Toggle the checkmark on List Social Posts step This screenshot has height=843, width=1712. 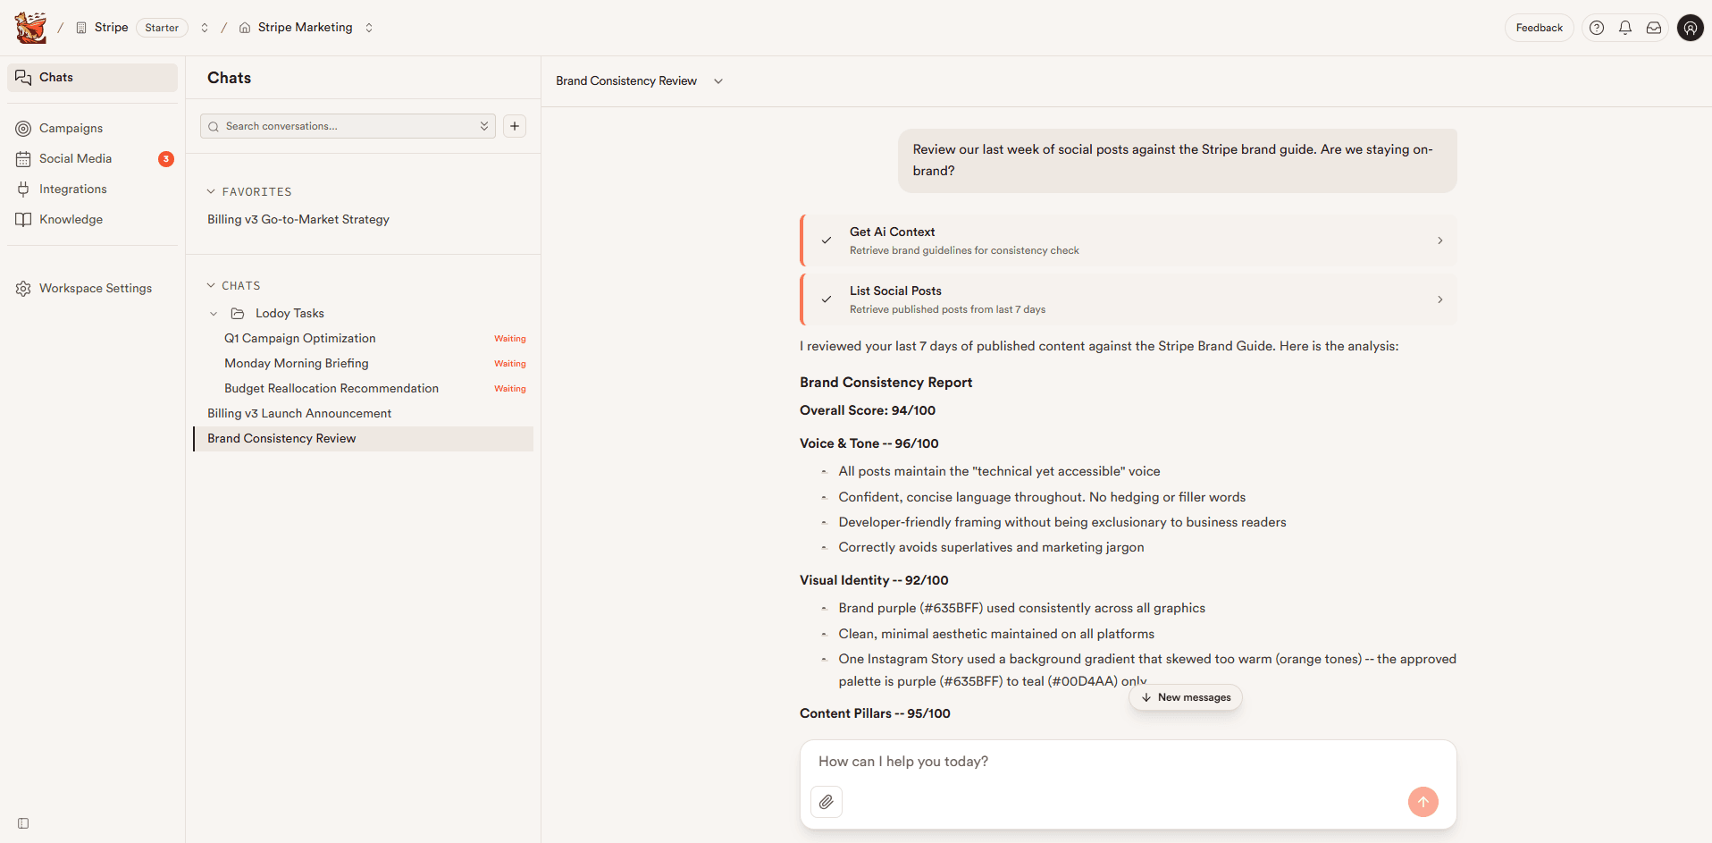(826, 299)
